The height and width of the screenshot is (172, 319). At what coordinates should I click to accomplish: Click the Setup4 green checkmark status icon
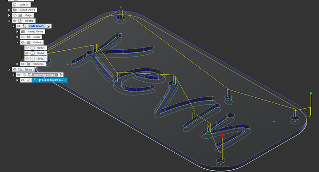click(x=25, y=75)
